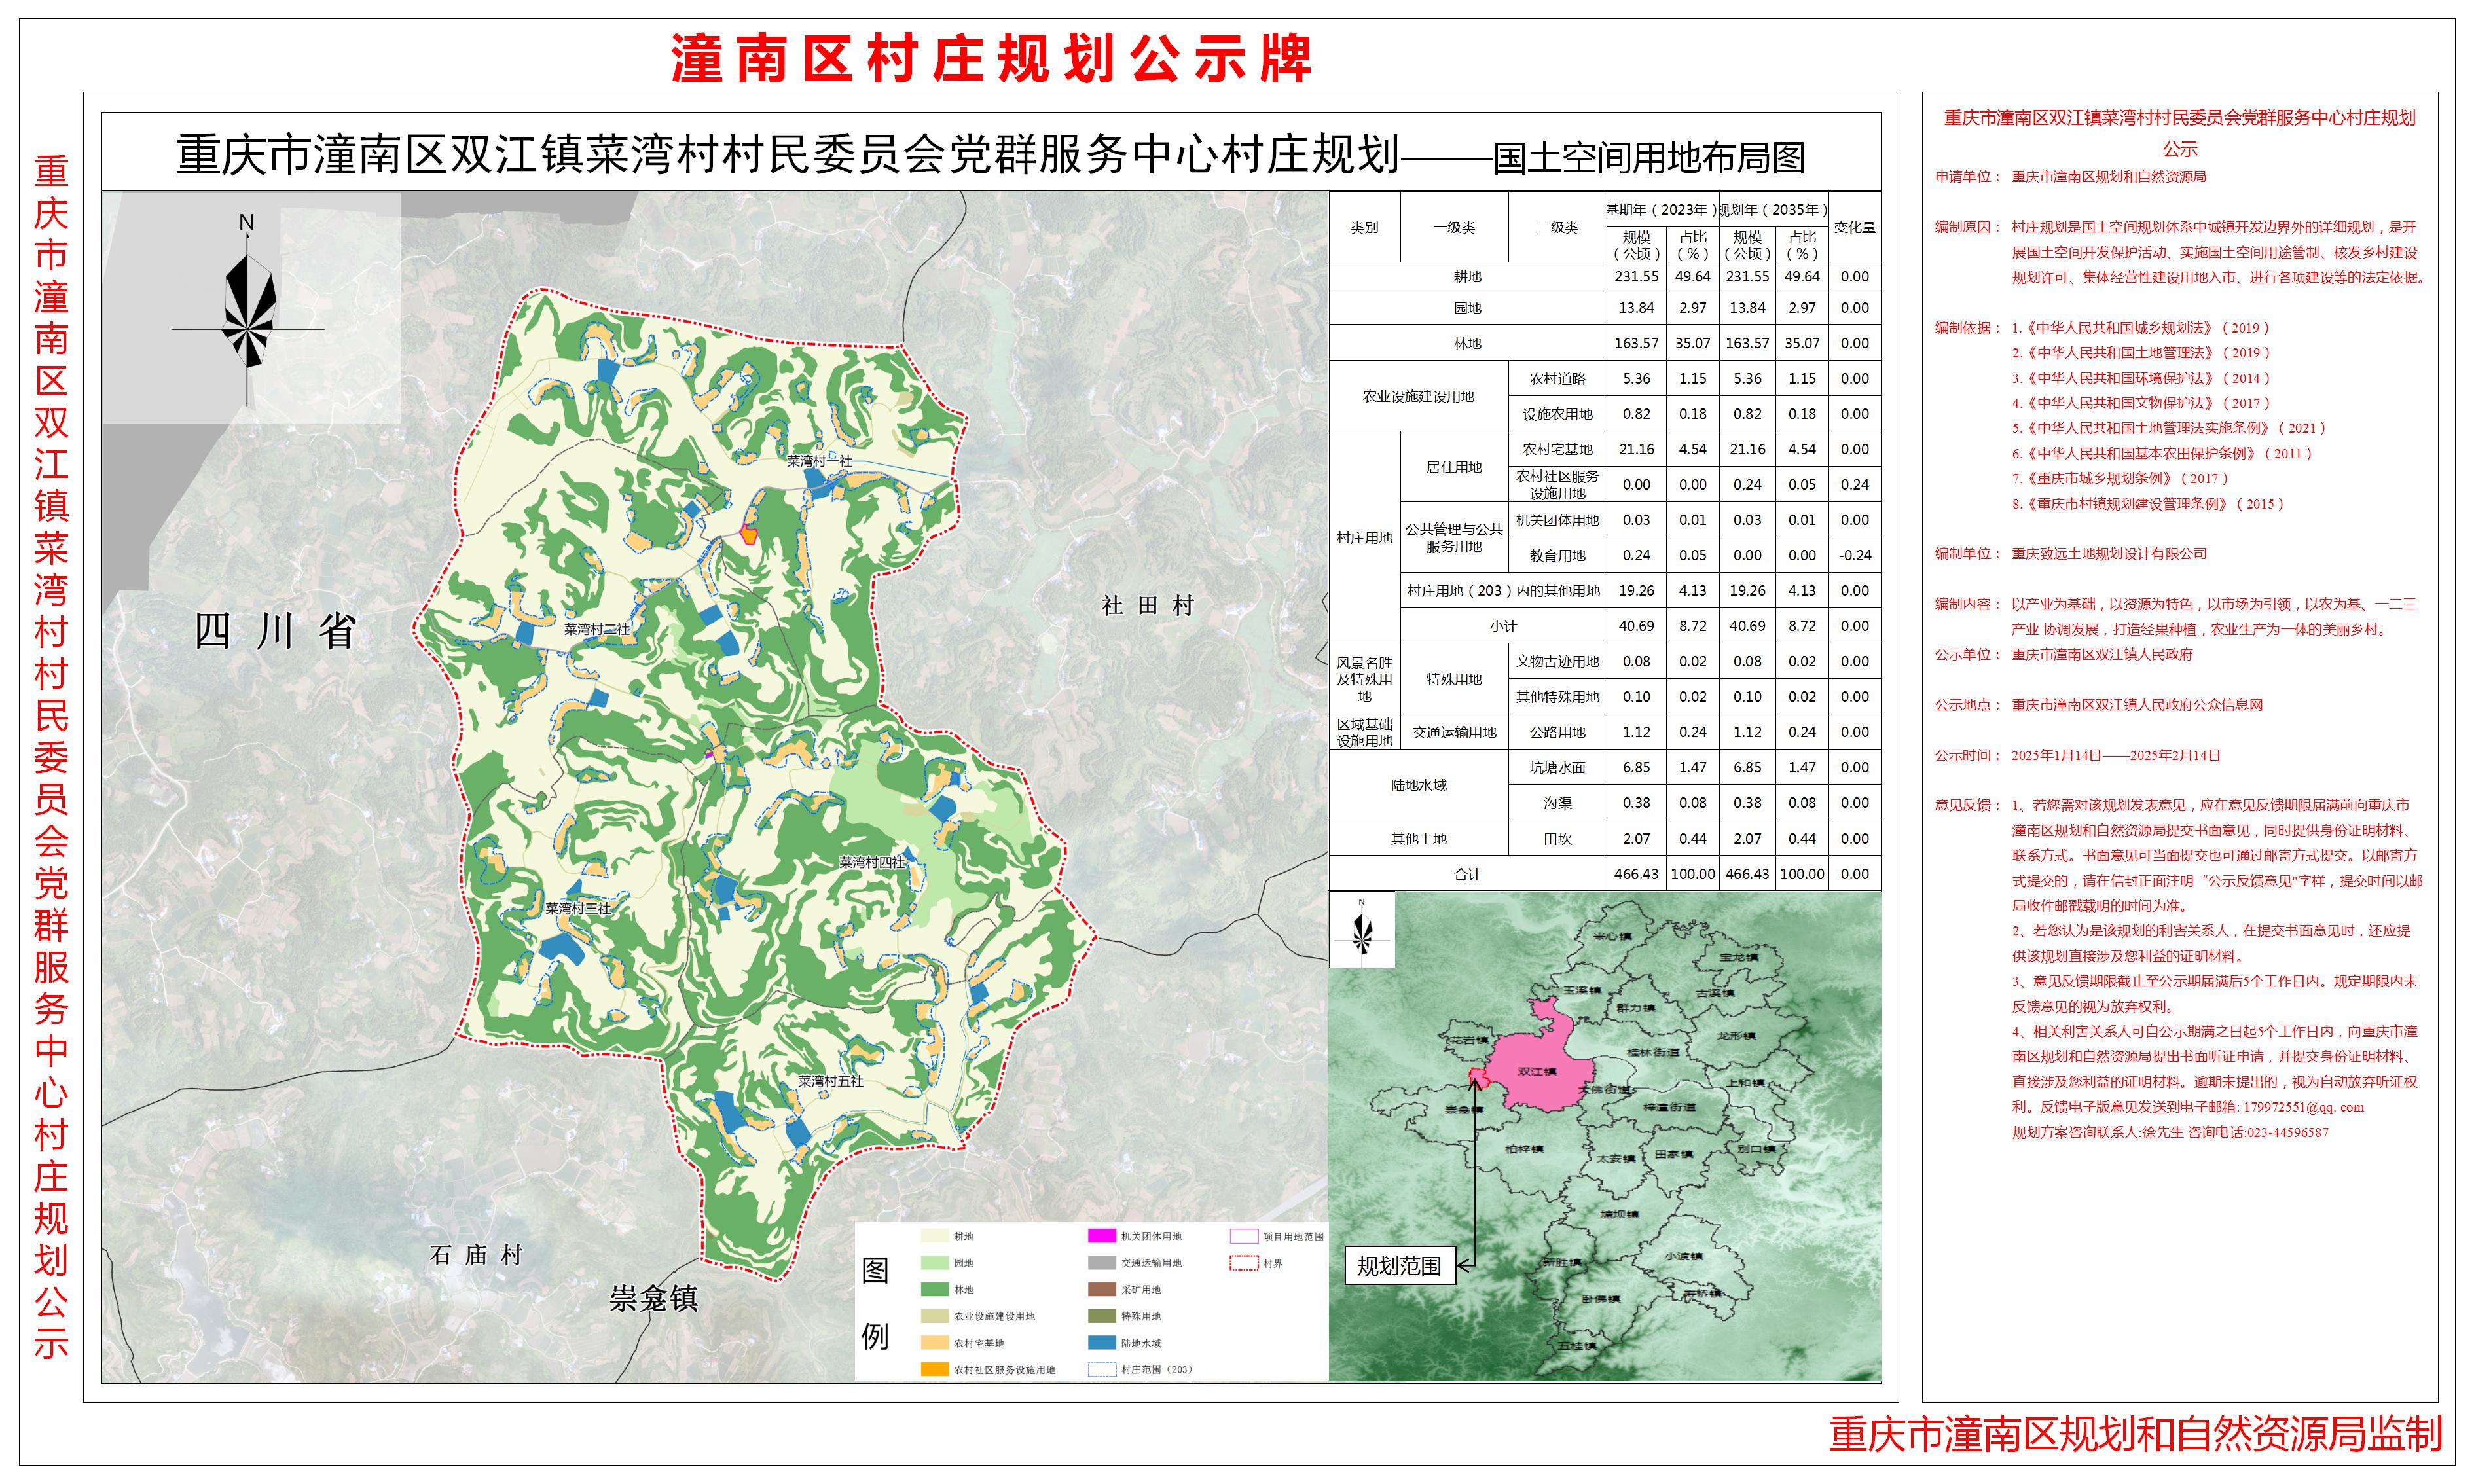This screenshot has width=2474, height=1484.
Task: Click the 田坎 table cell
Action: coord(1557,838)
